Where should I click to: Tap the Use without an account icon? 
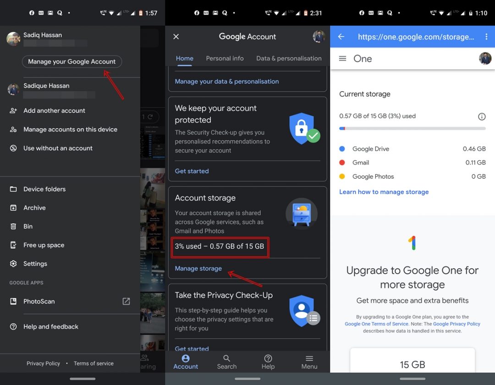pos(13,148)
